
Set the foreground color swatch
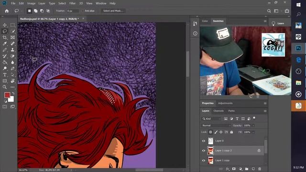(x=7, y=95)
